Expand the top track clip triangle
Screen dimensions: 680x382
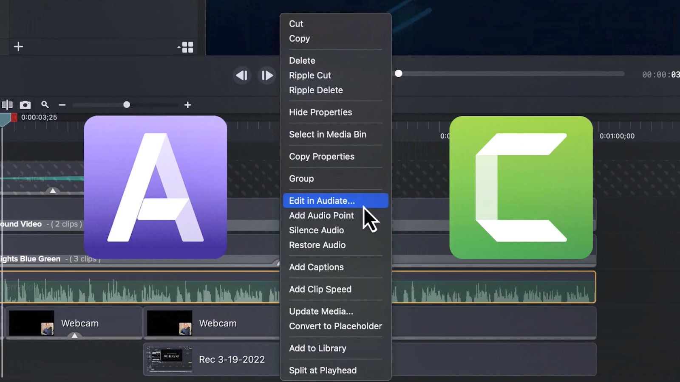[x=53, y=191]
